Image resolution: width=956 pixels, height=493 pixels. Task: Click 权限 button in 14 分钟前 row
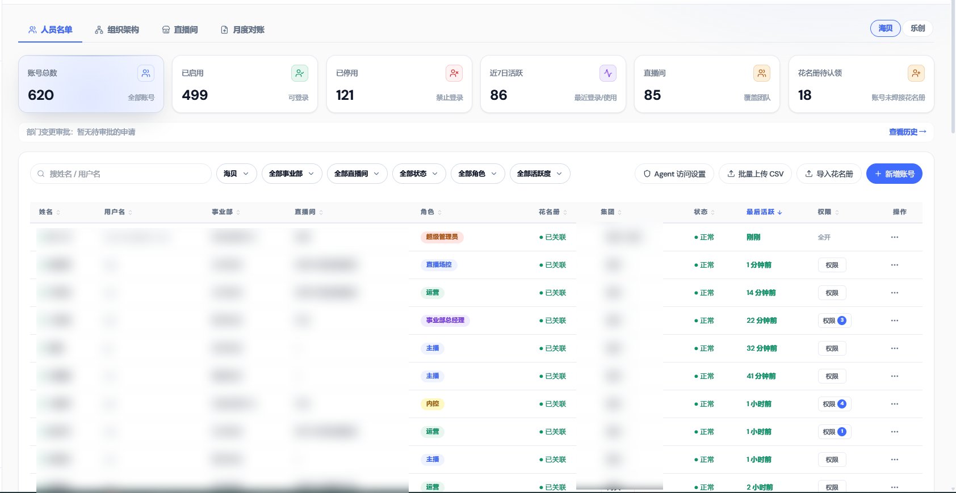[832, 293]
